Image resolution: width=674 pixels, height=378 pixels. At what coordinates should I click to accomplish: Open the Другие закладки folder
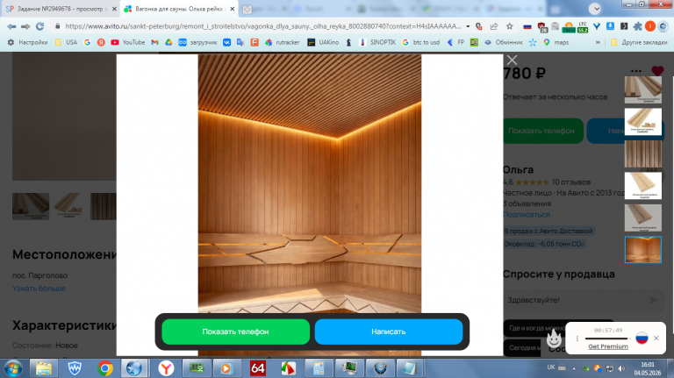[639, 42]
